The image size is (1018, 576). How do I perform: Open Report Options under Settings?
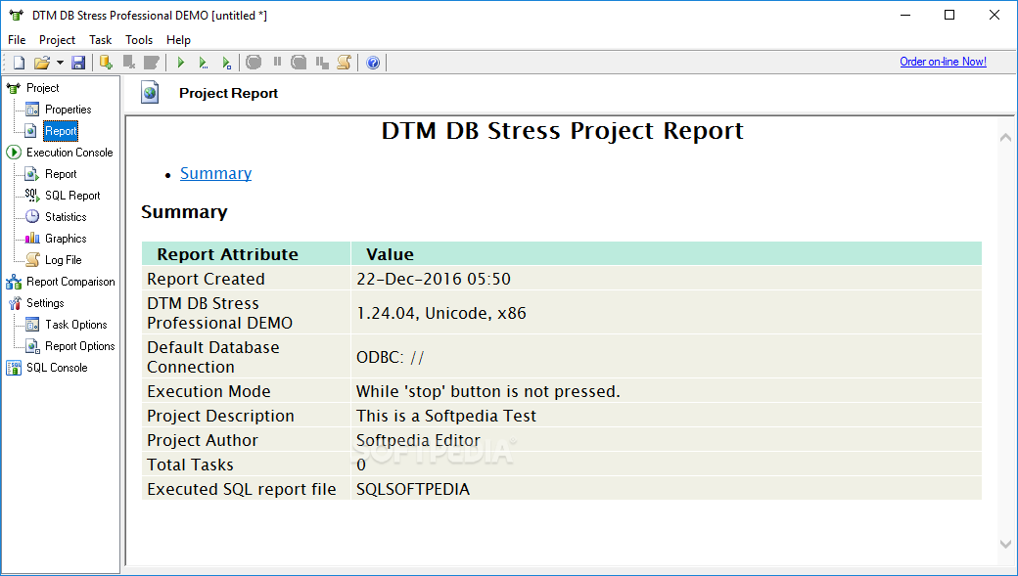tap(80, 346)
